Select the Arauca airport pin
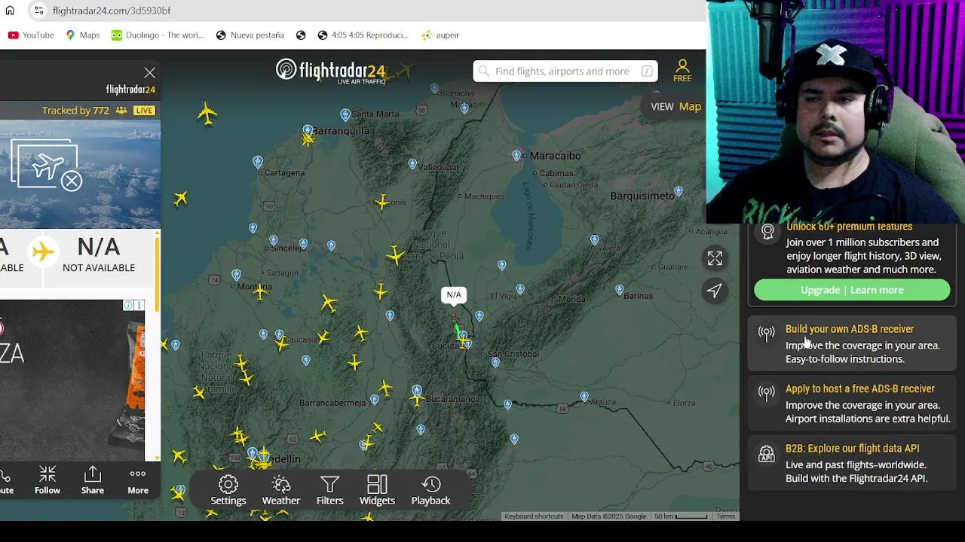 (584, 397)
